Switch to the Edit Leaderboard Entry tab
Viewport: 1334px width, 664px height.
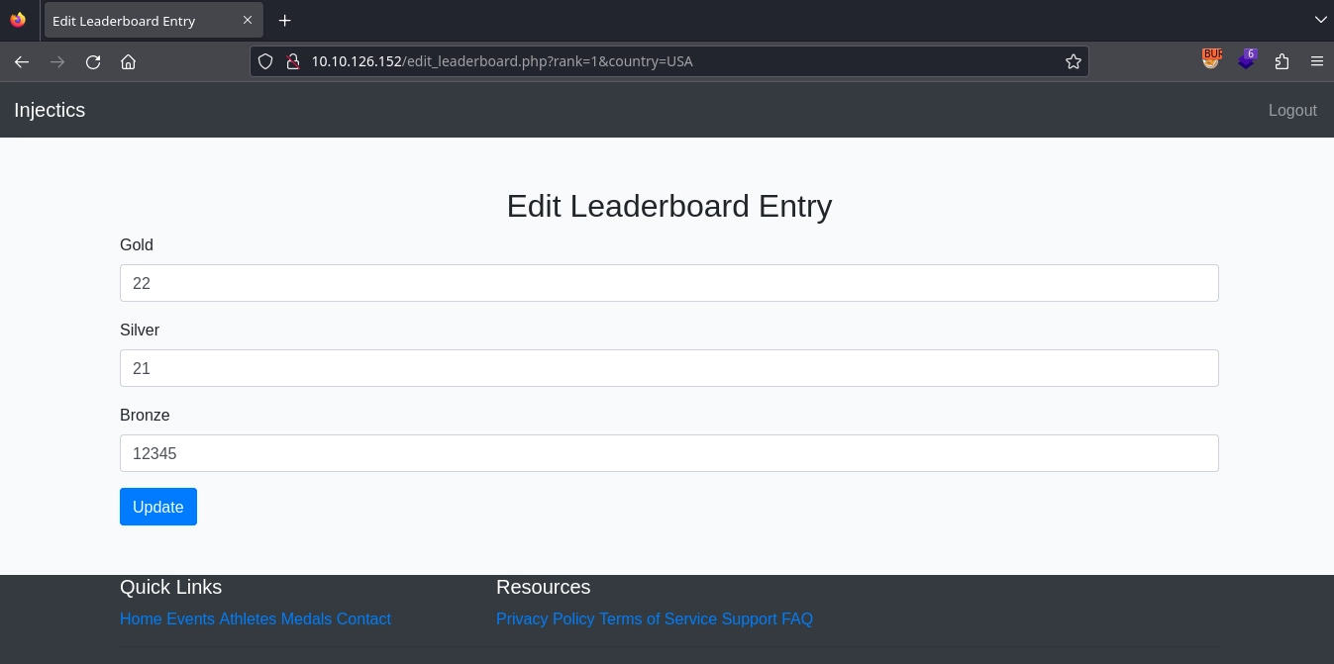click(x=139, y=20)
